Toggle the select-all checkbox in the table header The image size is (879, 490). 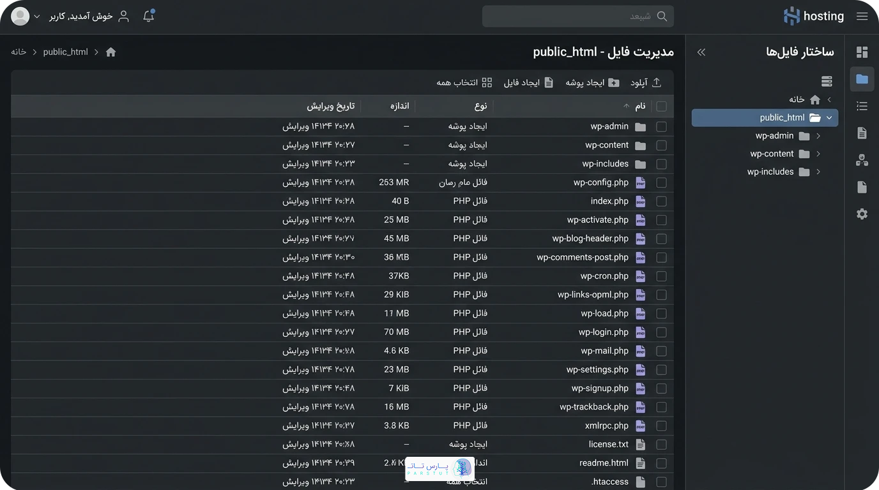tap(661, 107)
